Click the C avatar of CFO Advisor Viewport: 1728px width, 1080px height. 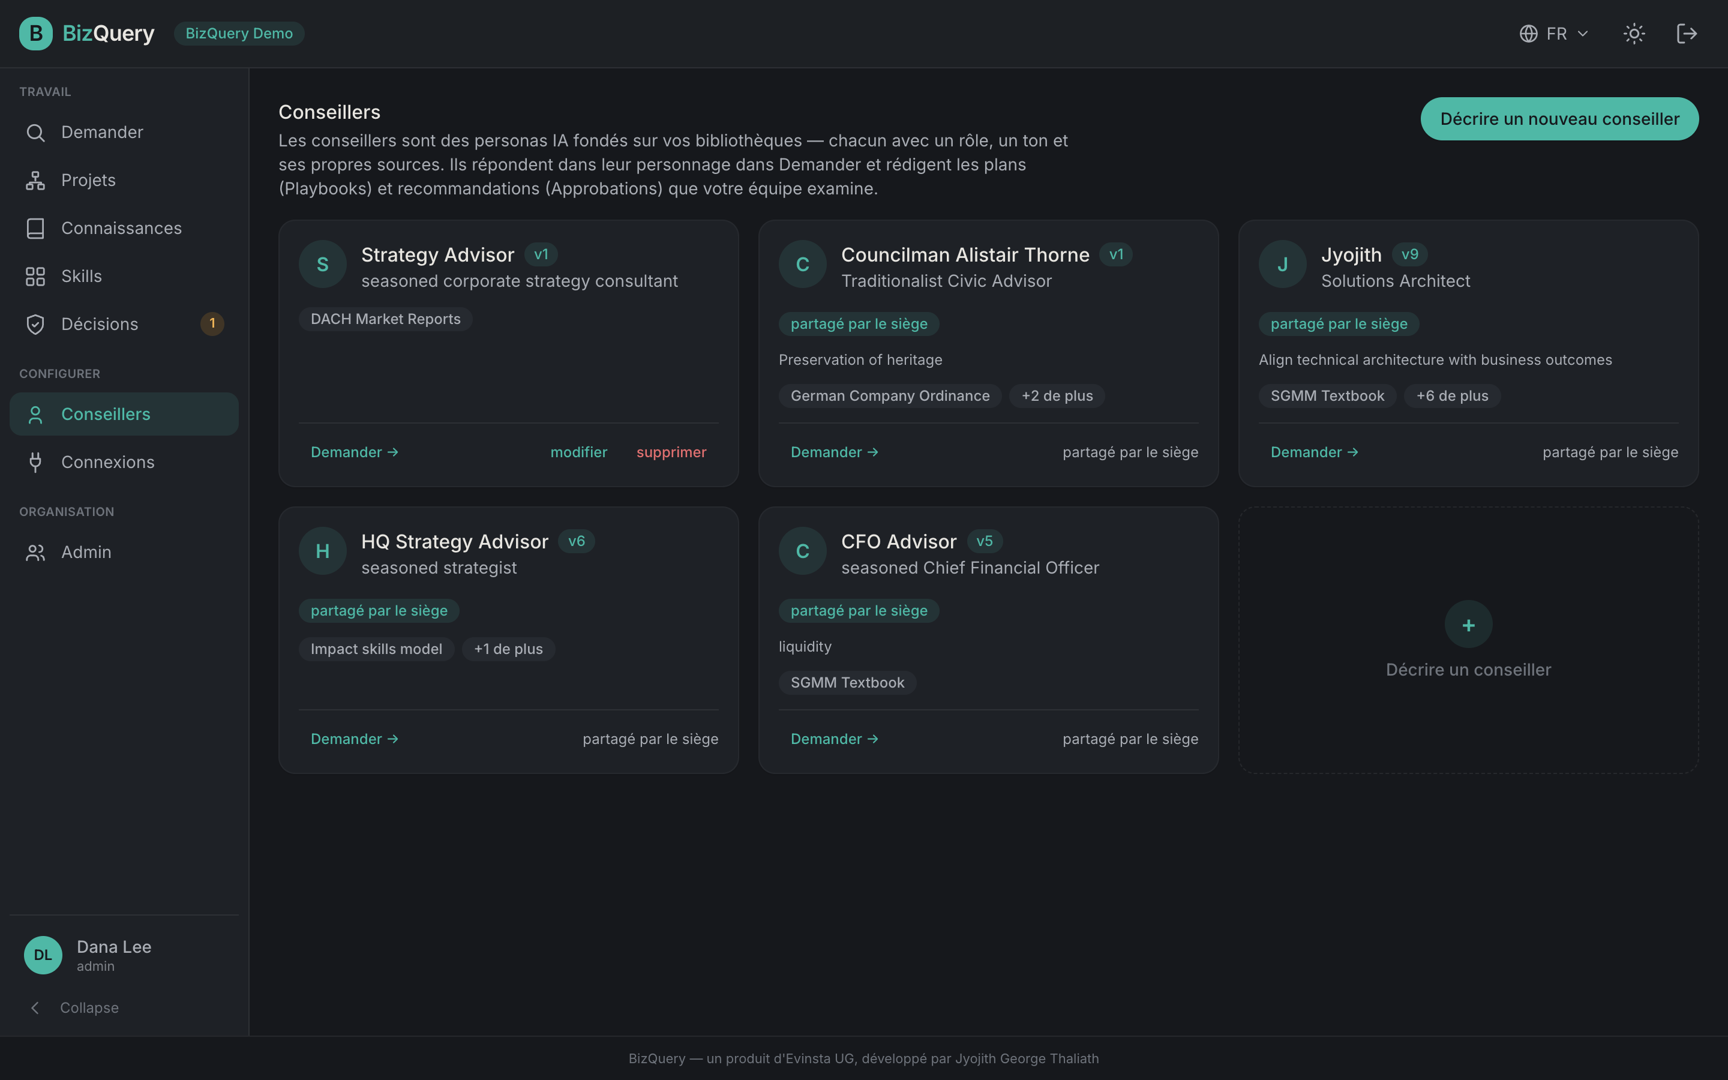[803, 551]
